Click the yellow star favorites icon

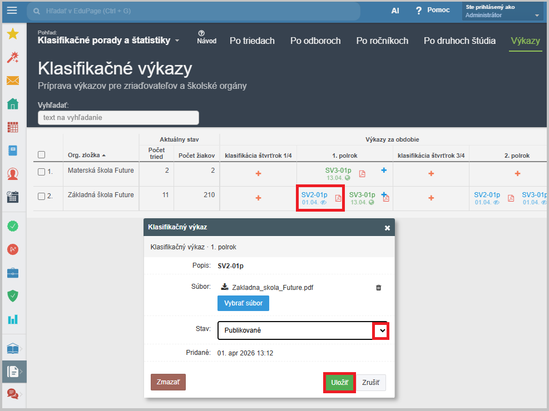click(x=13, y=34)
